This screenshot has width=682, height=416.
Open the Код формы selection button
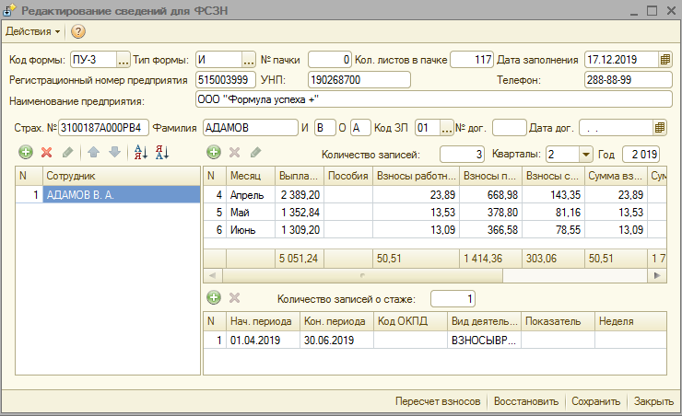point(123,60)
